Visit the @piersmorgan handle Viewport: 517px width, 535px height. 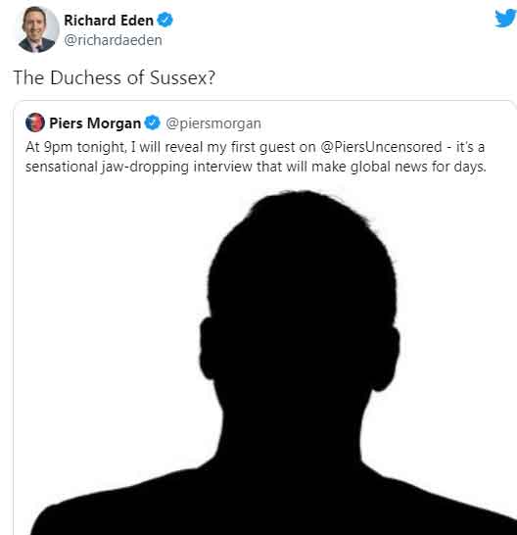[213, 123]
